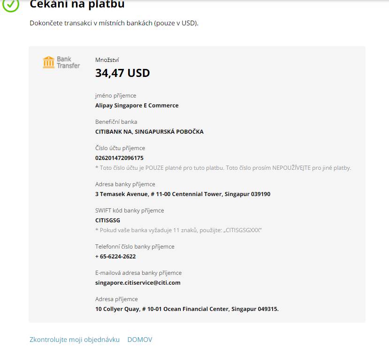Click the Bank Transfer logo icon
Viewport: 389px width, 348px height.
tap(61, 62)
